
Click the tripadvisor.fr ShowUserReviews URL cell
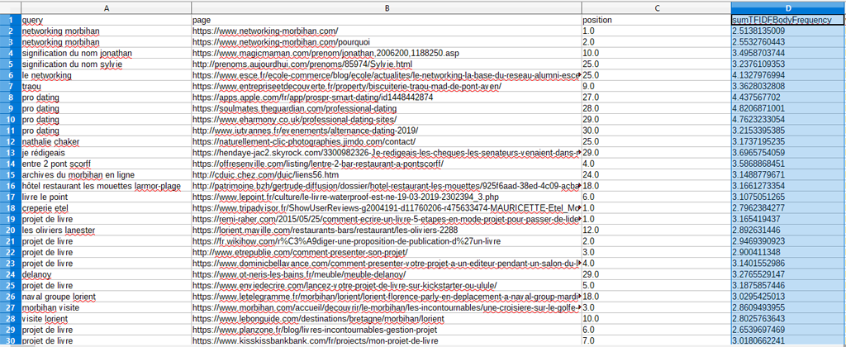[387, 208]
